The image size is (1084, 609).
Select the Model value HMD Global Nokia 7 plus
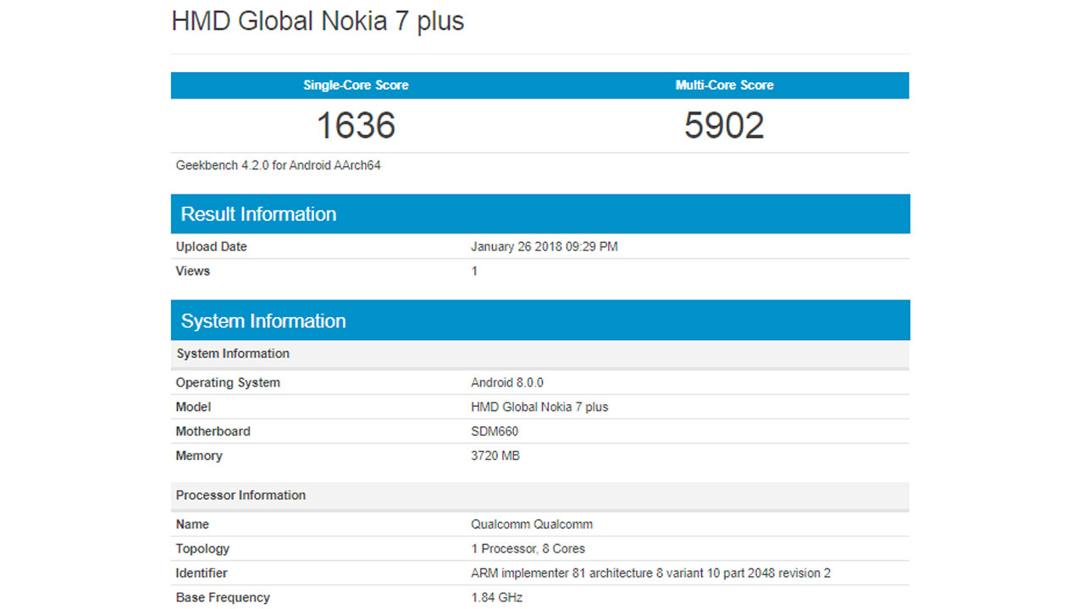click(x=539, y=407)
